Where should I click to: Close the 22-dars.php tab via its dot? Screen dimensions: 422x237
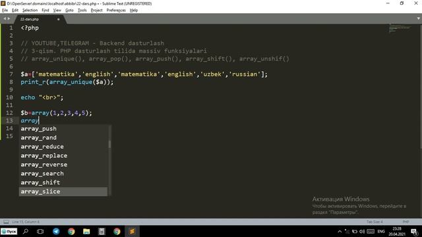pyautogui.click(x=59, y=19)
